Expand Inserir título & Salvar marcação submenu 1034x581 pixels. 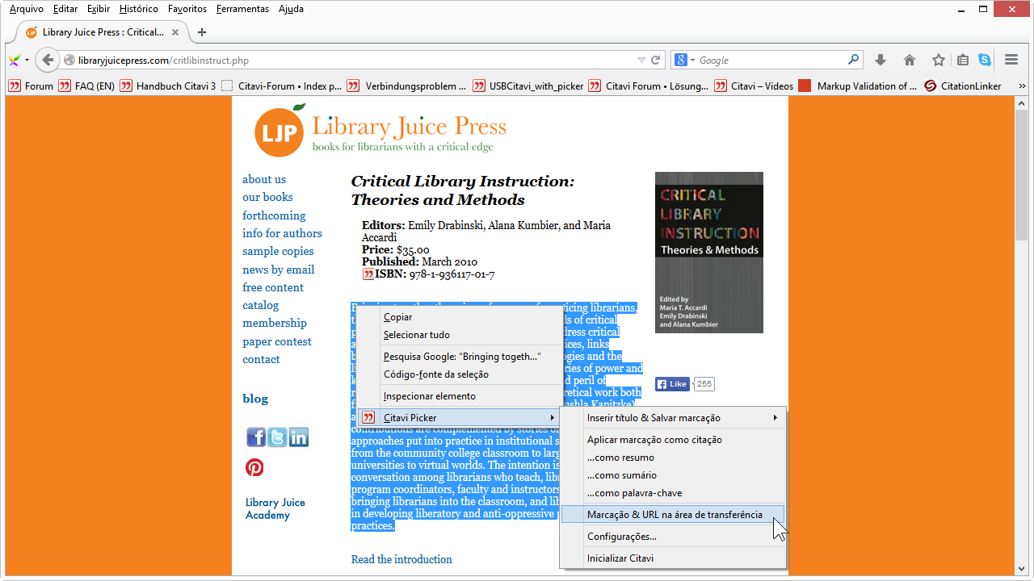[x=674, y=418]
